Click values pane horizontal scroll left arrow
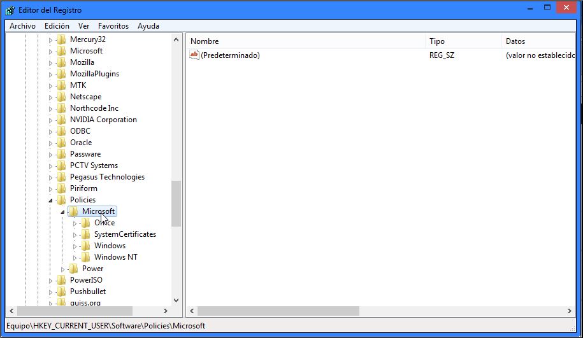The height and width of the screenshot is (338, 583). (192, 311)
